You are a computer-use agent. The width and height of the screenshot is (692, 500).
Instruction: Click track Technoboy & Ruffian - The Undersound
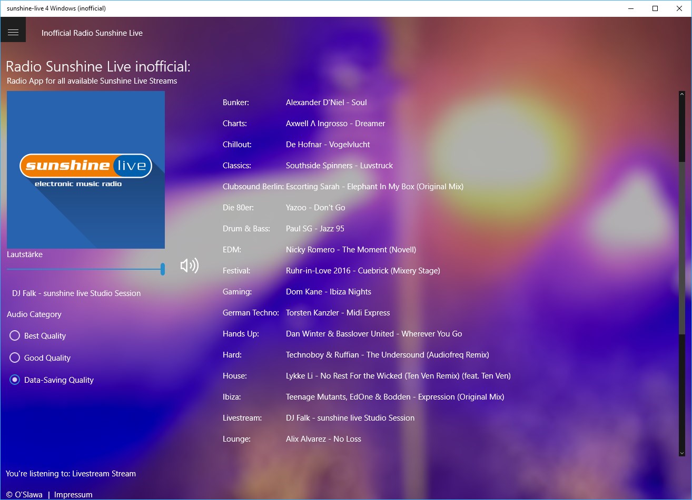388,355
